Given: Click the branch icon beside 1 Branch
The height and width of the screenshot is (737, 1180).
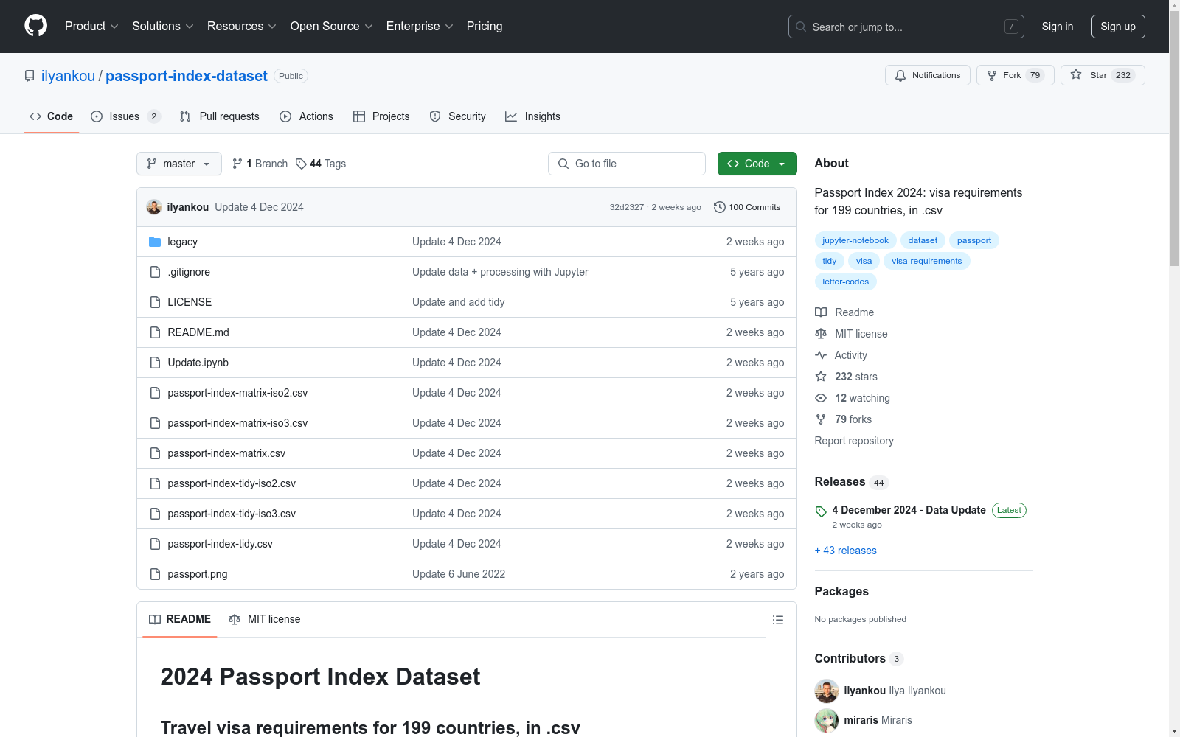Looking at the screenshot, I should click(x=237, y=164).
